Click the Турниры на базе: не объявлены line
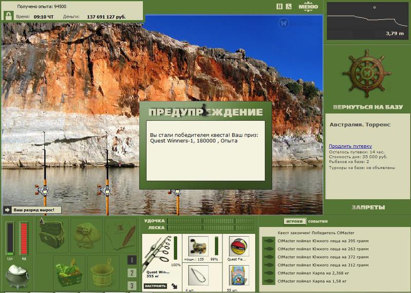The height and width of the screenshot is (293, 411). [362, 168]
